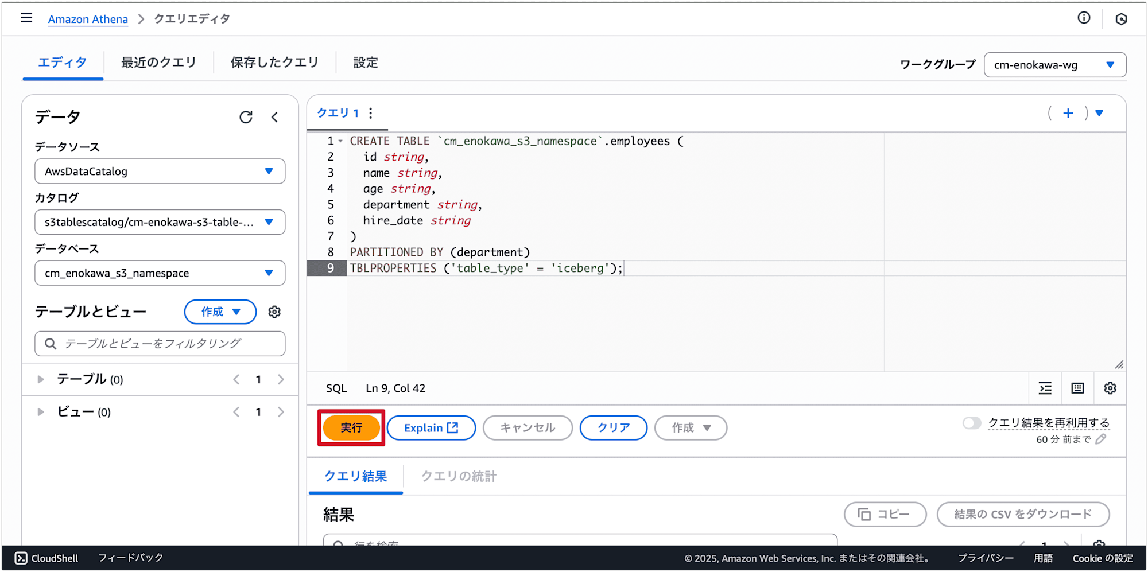
Task: Select the クエリ 1 tab
Action: coord(338,113)
